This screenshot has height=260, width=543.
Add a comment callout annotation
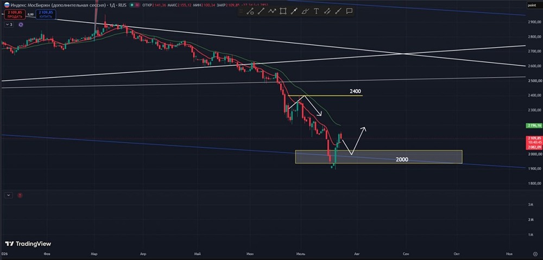(x=349, y=11)
